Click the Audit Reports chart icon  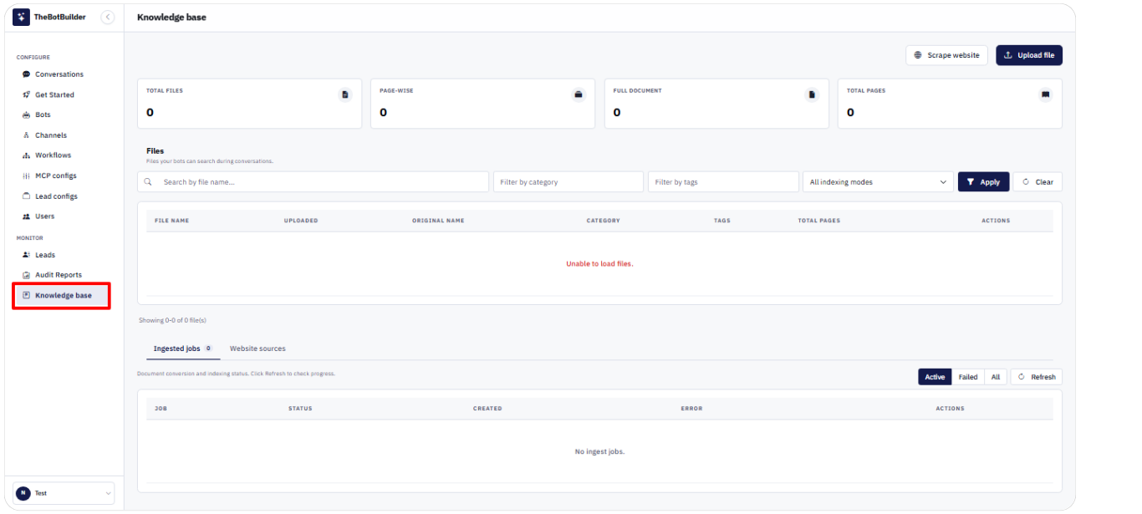tap(27, 275)
